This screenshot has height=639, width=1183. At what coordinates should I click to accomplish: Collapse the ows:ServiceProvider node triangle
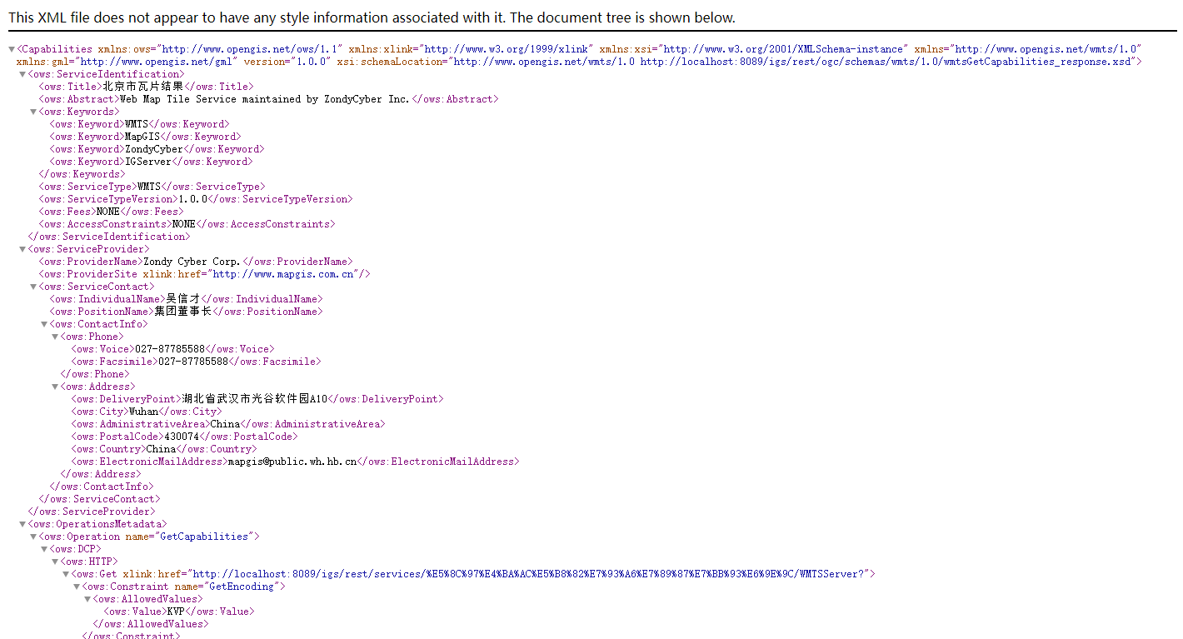[x=22, y=249]
